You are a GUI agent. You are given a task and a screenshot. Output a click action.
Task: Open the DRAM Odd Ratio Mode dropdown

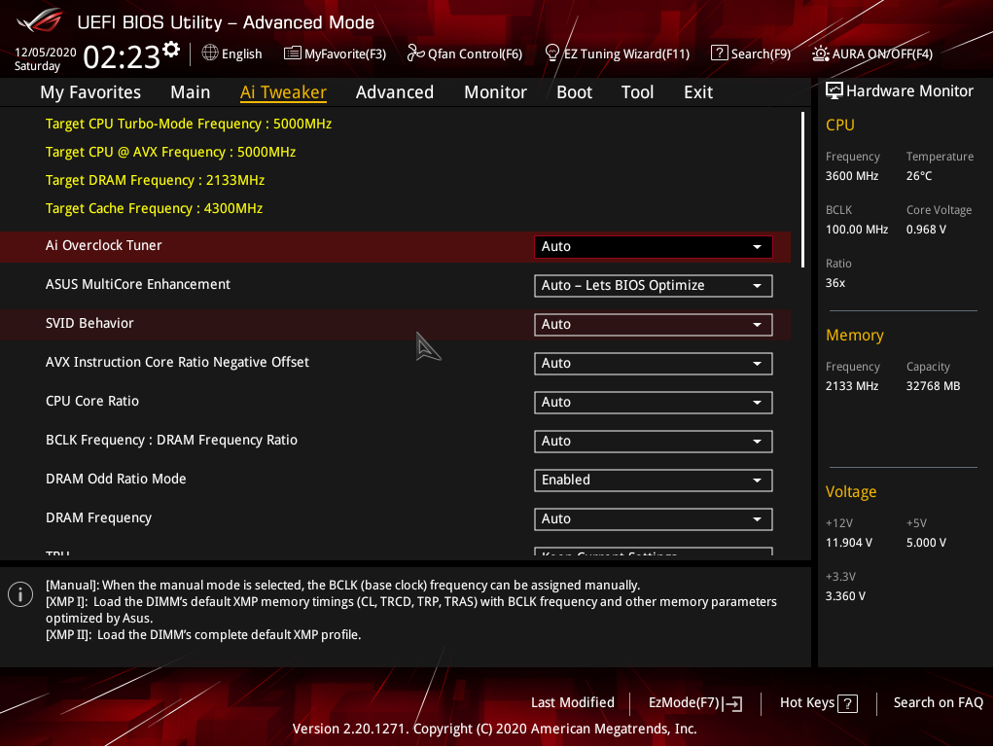[653, 481]
